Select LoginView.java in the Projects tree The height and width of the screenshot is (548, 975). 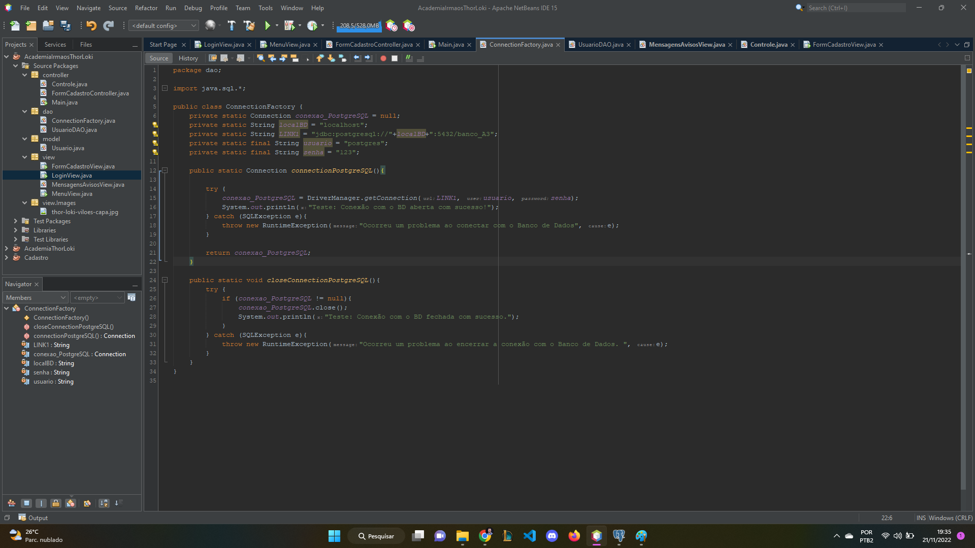72,175
